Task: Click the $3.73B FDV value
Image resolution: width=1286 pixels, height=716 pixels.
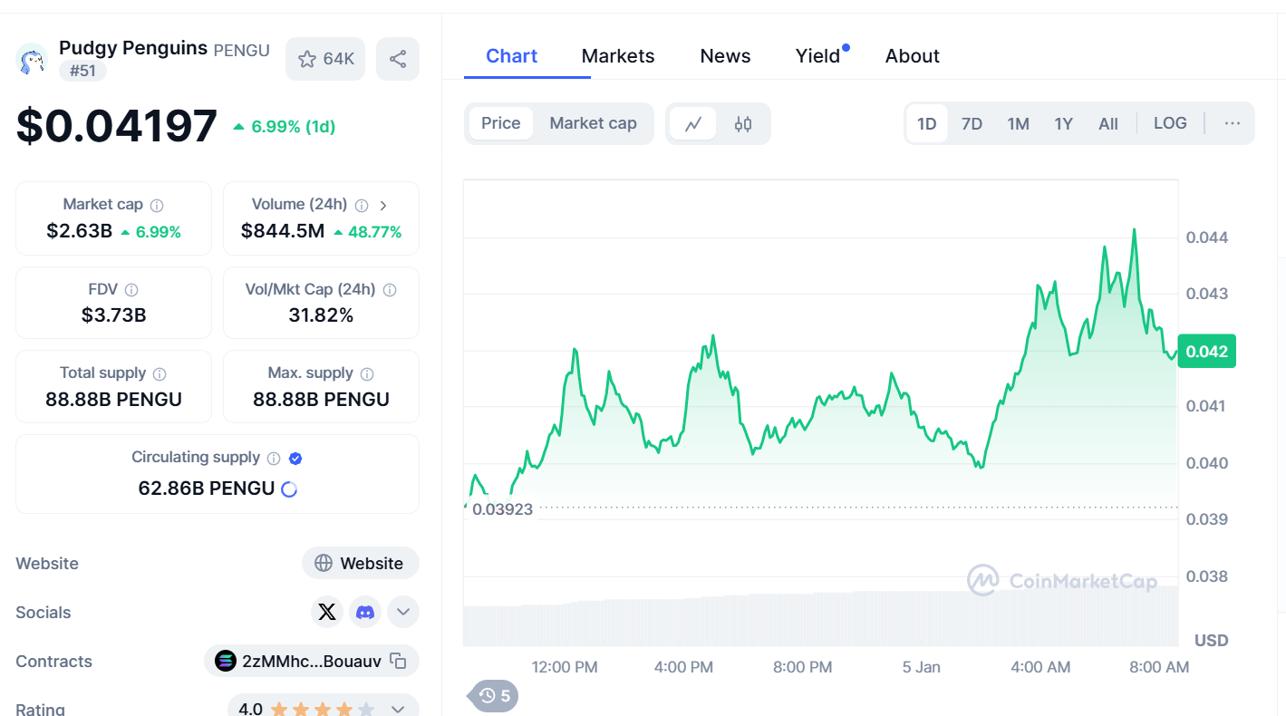Action: click(114, 315)
